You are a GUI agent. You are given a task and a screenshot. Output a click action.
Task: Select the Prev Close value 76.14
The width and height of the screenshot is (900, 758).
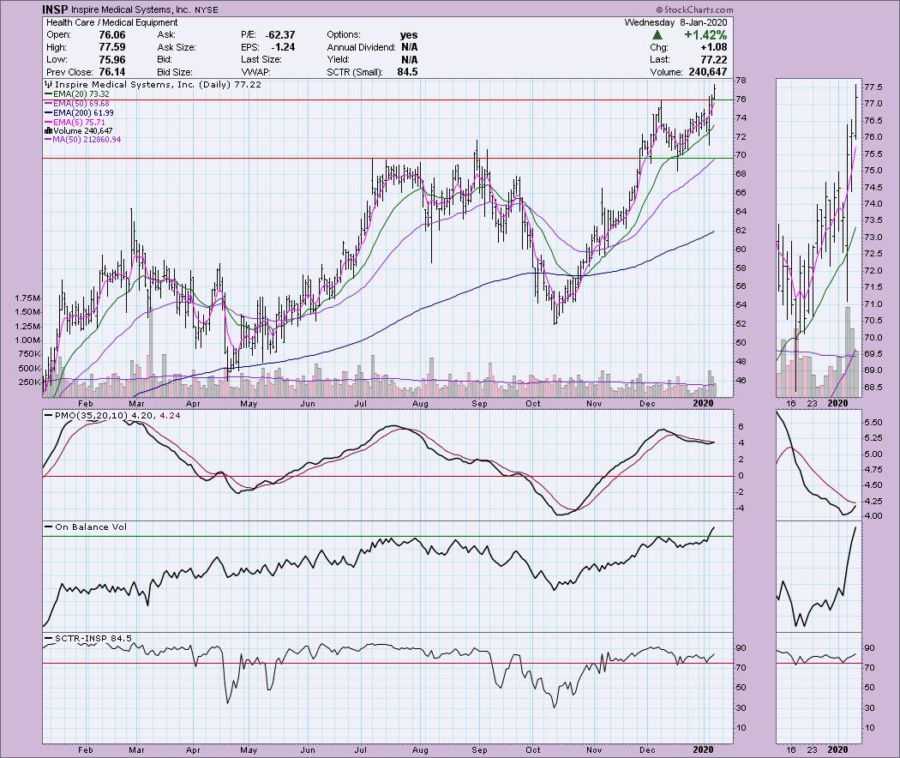(112, 72)
